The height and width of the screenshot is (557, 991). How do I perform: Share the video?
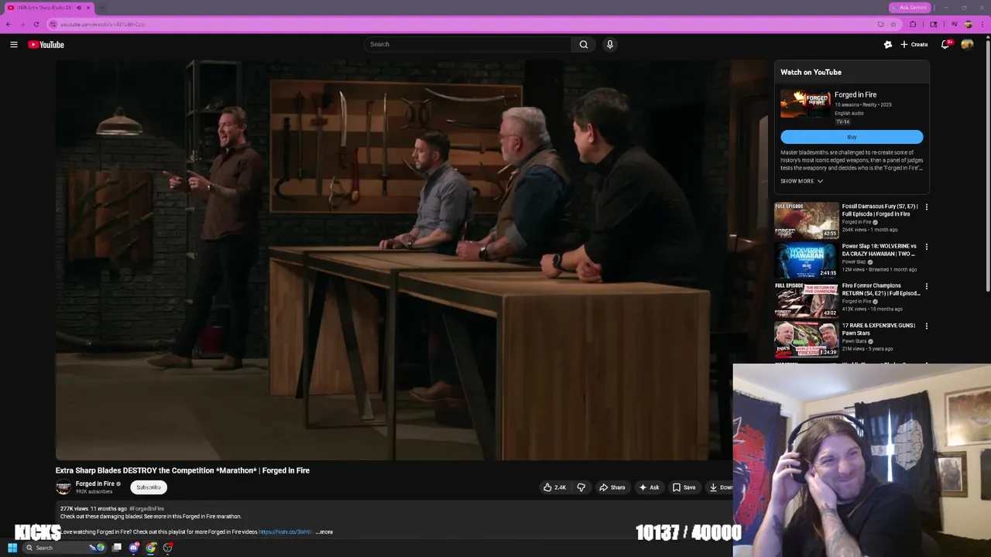(612, 487)
